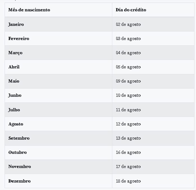Screen dimensions: 196x190
Task: Click the Abril row label
Action: [14, 67]
